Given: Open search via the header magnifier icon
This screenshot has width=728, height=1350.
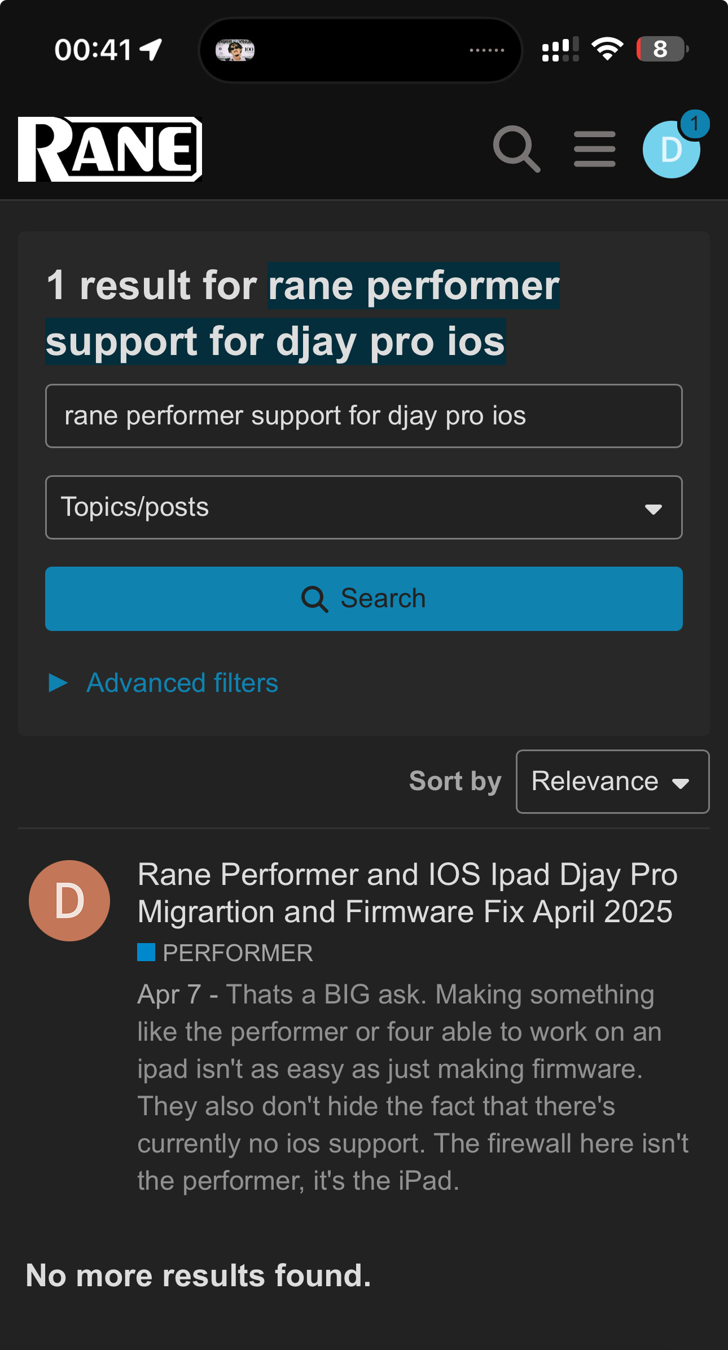Looking at the screenshot, I should coord(516,149).
